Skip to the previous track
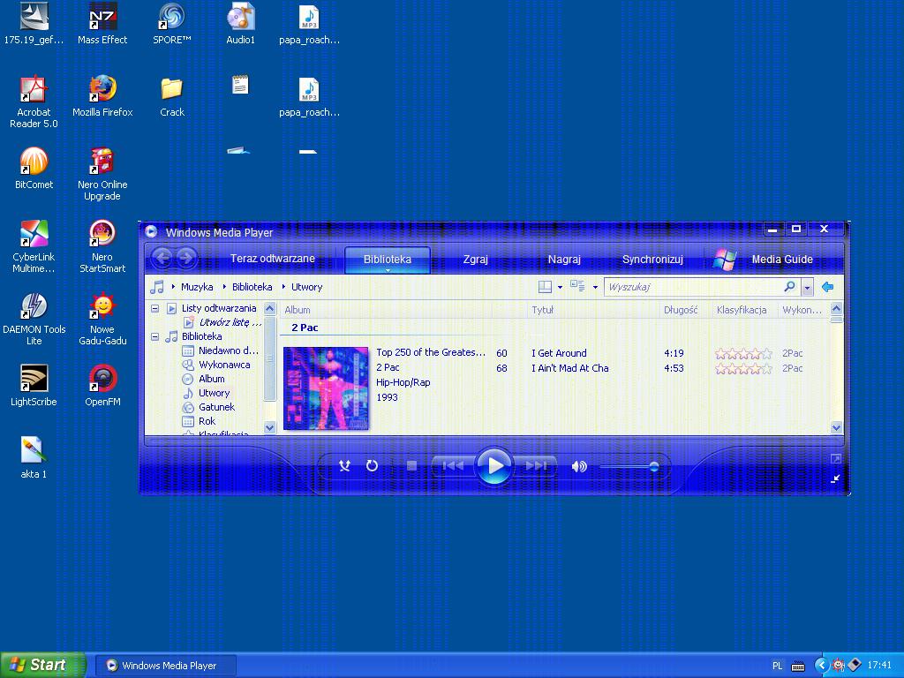Image resolution: width=904 pixels, height=678 pixels. tap(453, 466)
